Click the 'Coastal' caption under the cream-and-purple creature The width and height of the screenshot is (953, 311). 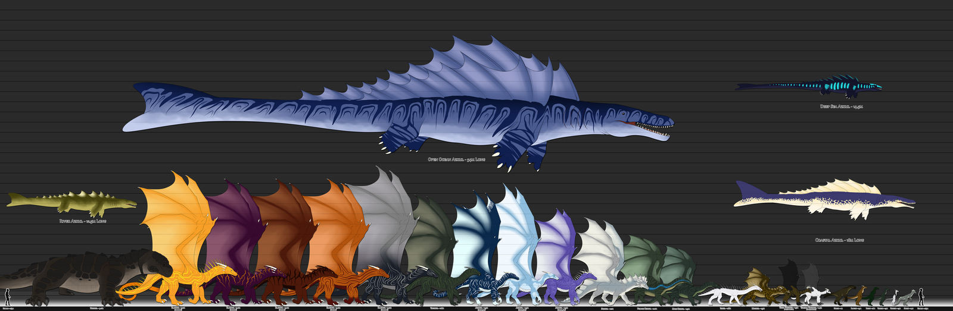pos(839,240)
